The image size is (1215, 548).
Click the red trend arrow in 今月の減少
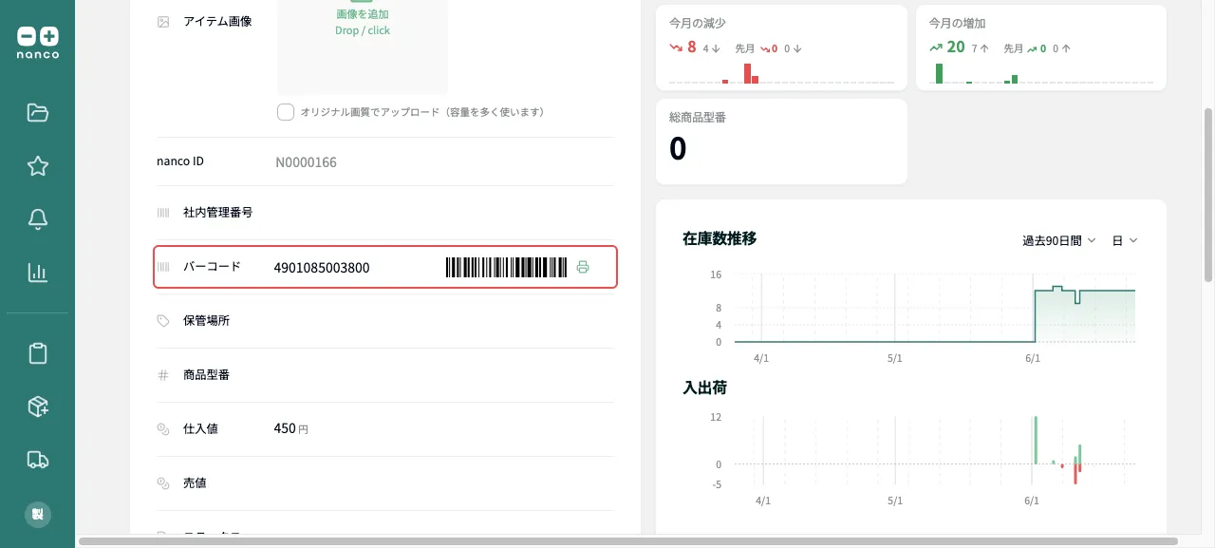coord(676,47)
